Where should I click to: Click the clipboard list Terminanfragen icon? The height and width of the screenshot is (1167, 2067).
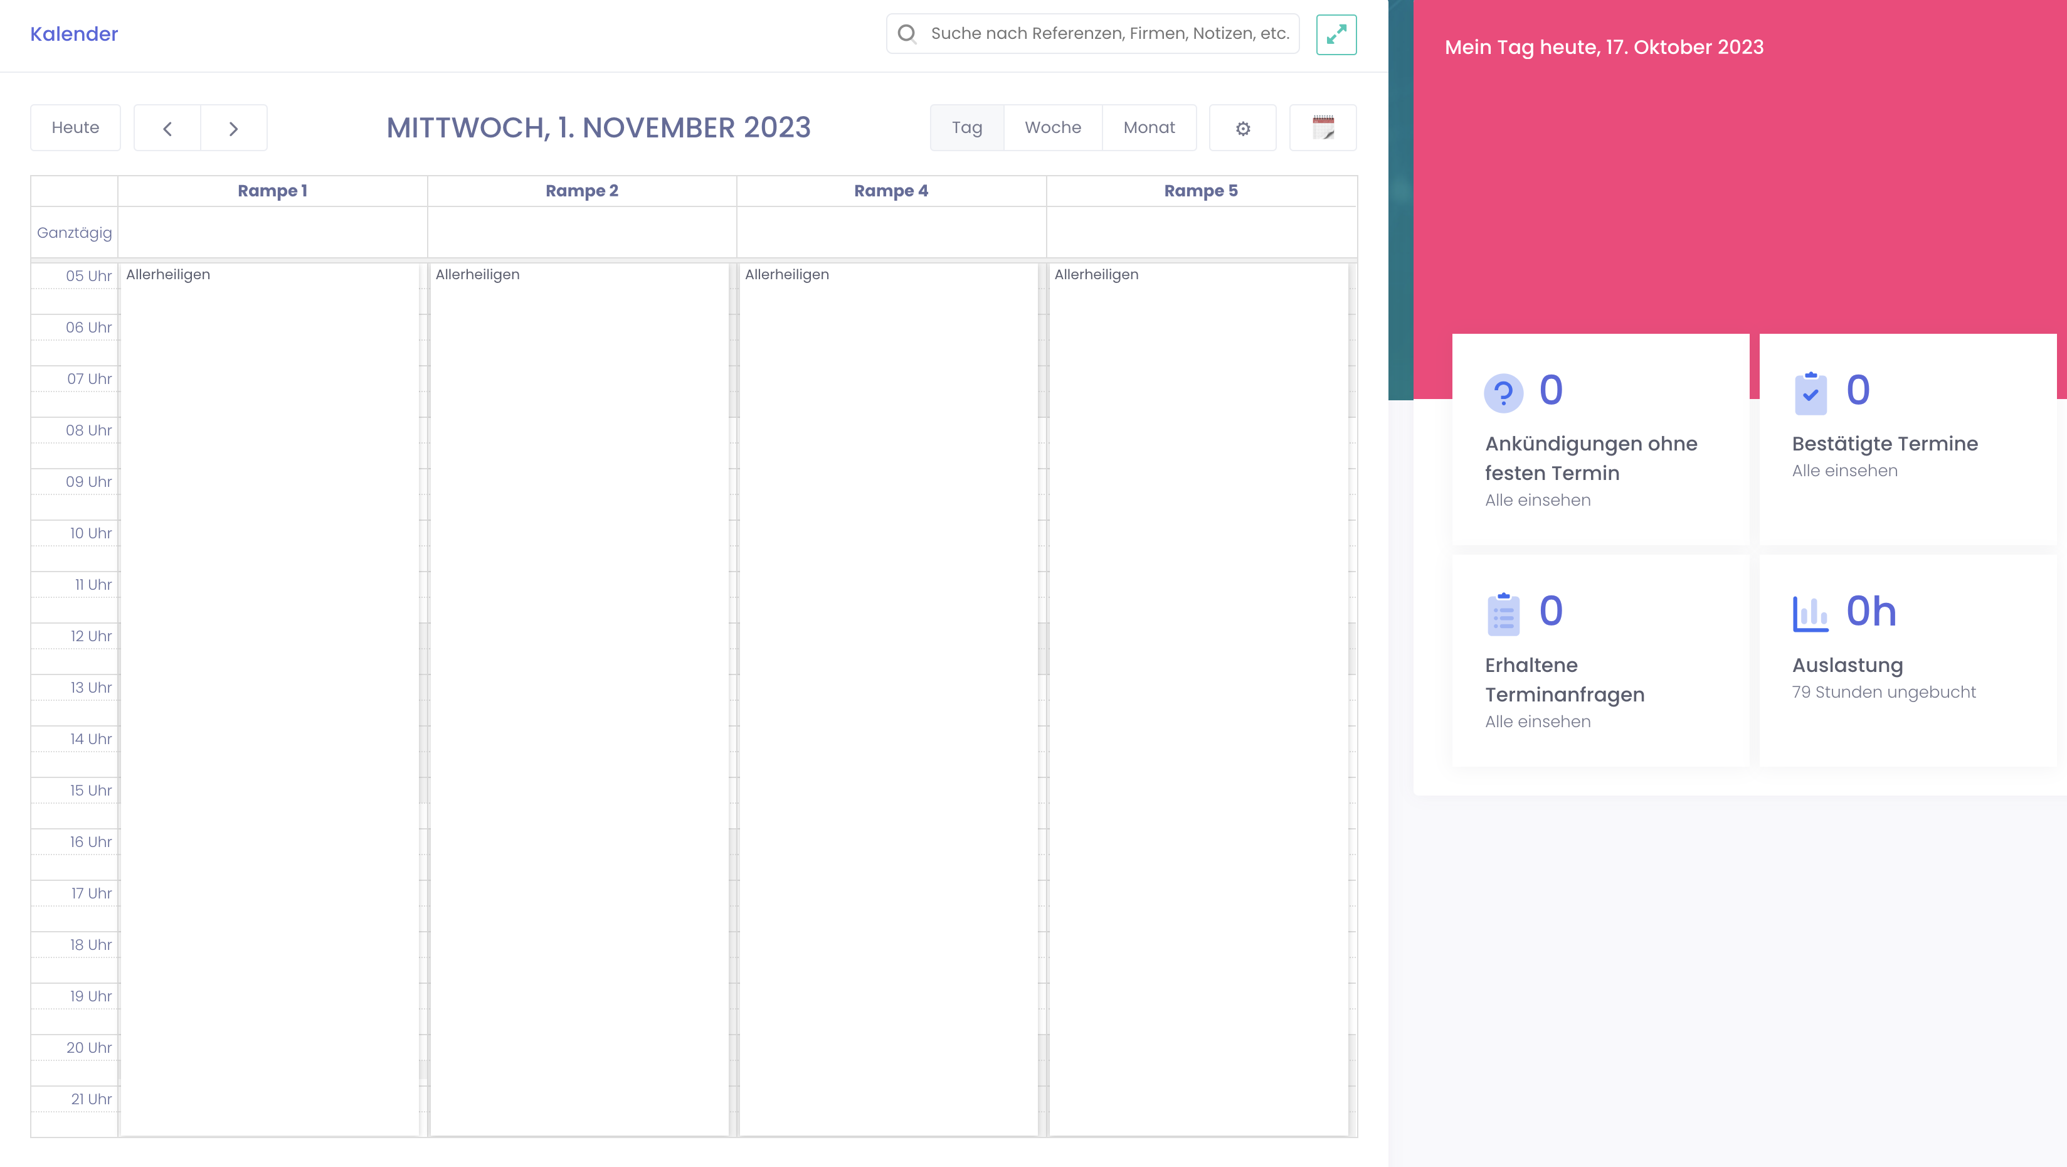point(1503,615)
